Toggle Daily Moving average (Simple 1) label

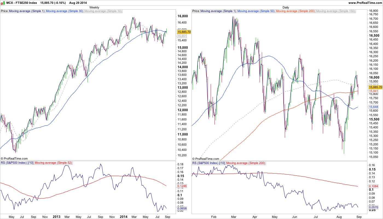218,11
